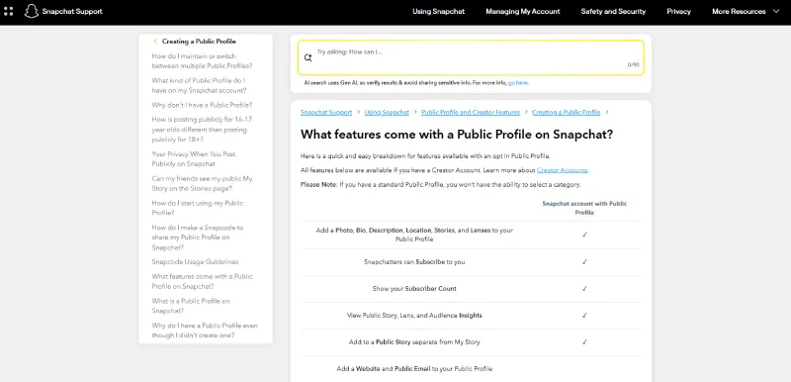Open What is a Public Profile on Snapchat

coord(191,306)
